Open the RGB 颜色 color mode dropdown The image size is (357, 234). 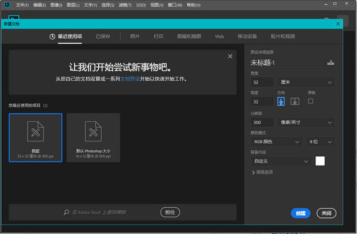coord(277,142)
